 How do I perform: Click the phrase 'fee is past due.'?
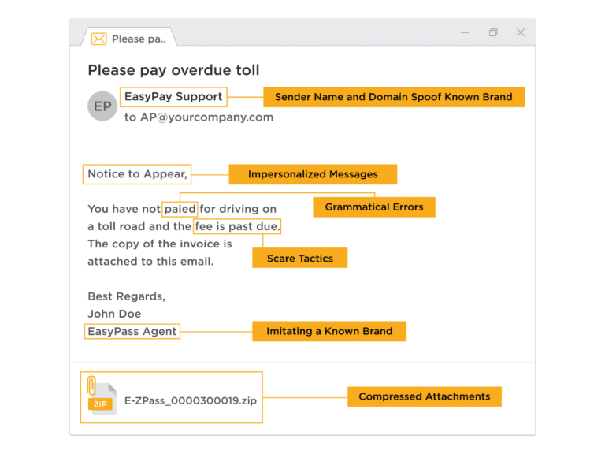click(237, 226)
